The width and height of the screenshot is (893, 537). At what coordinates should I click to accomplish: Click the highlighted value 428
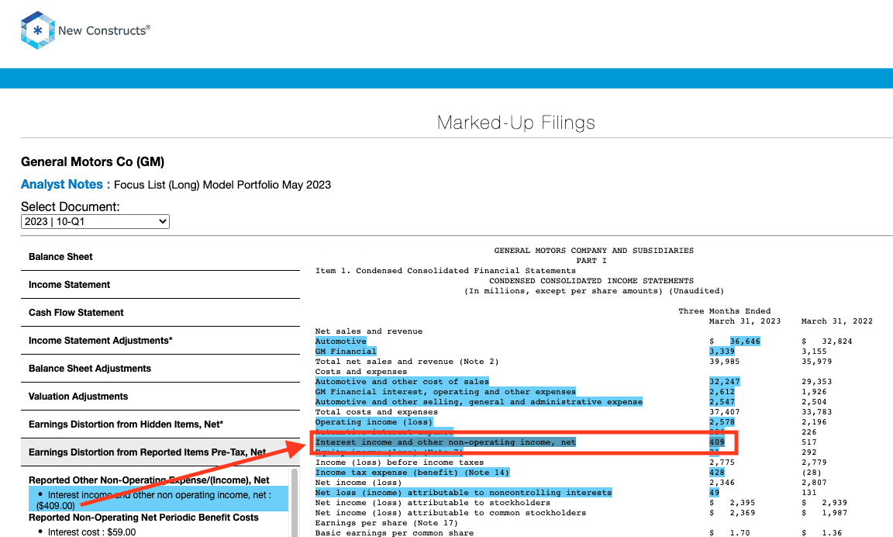click(x=717, y=472)
